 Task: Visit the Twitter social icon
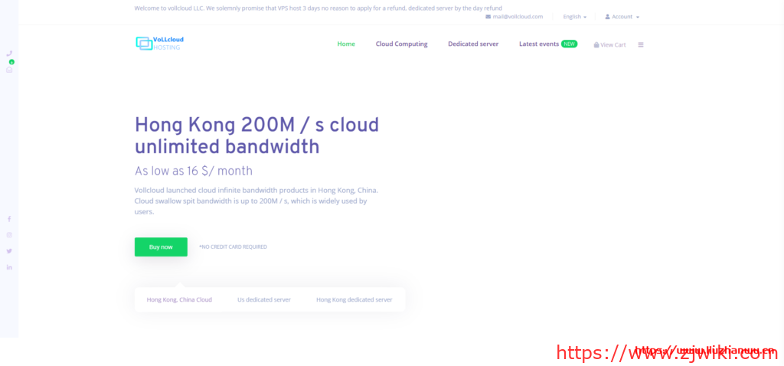9,251
